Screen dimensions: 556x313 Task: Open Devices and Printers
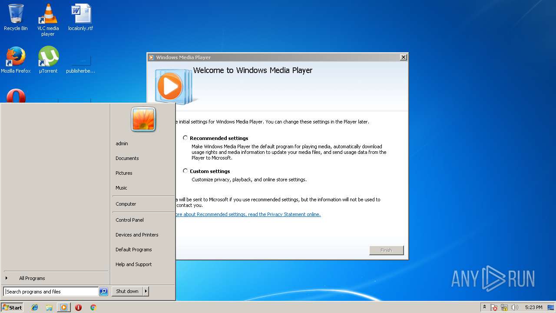coord(137,235)
